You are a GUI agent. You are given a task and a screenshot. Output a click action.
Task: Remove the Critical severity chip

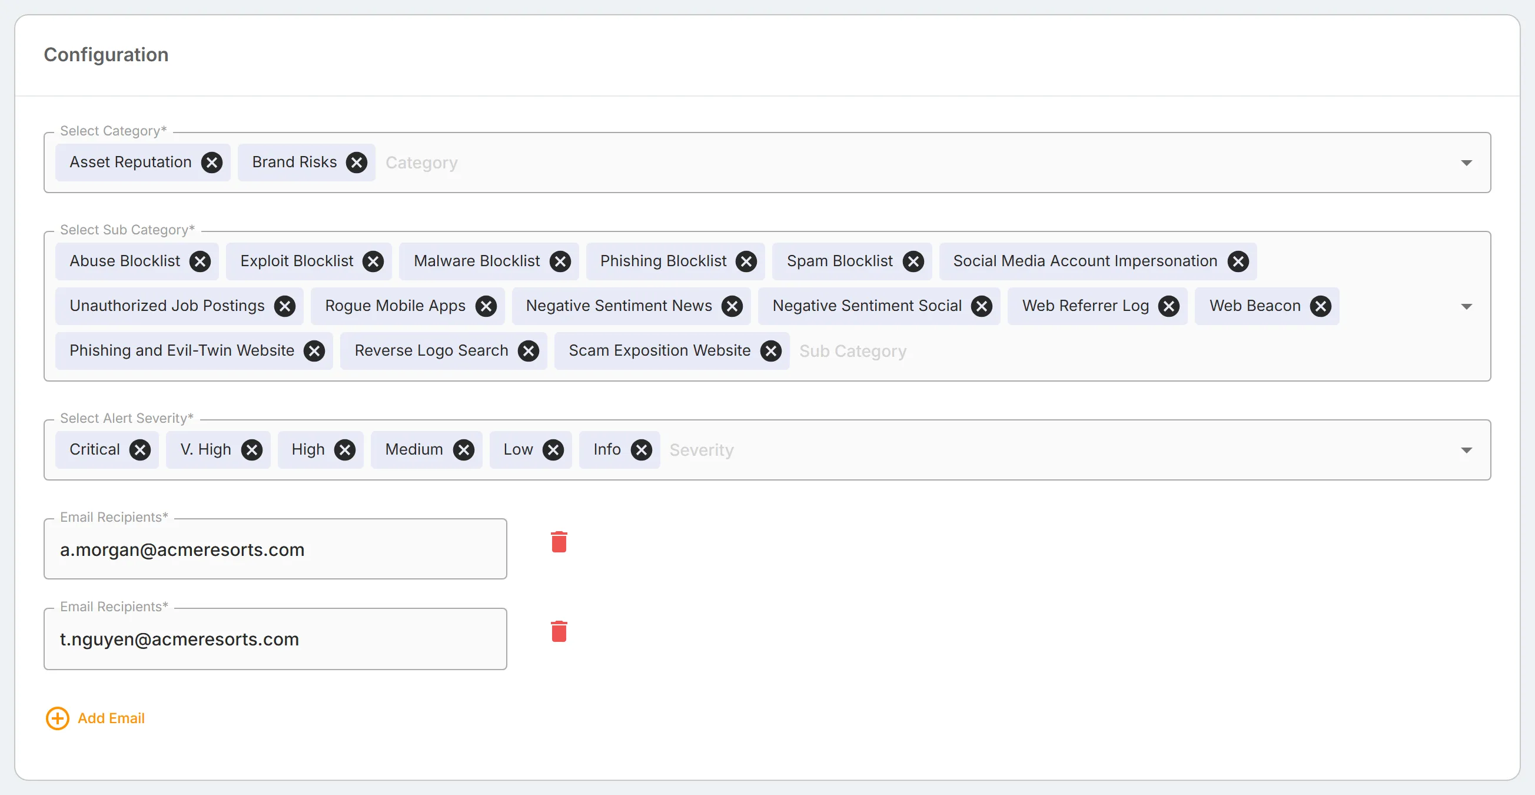click(140, 450)
